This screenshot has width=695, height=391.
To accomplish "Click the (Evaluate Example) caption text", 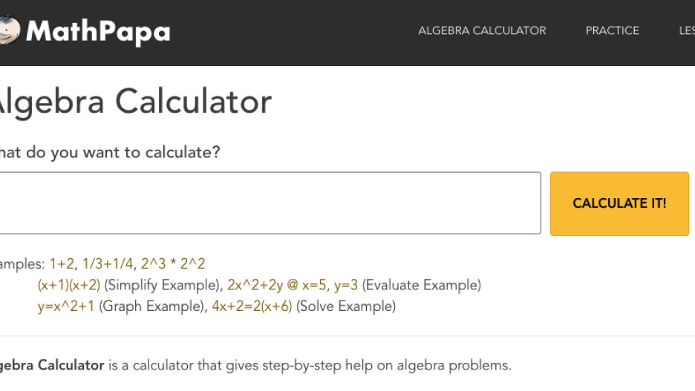I will coord(422,285).
